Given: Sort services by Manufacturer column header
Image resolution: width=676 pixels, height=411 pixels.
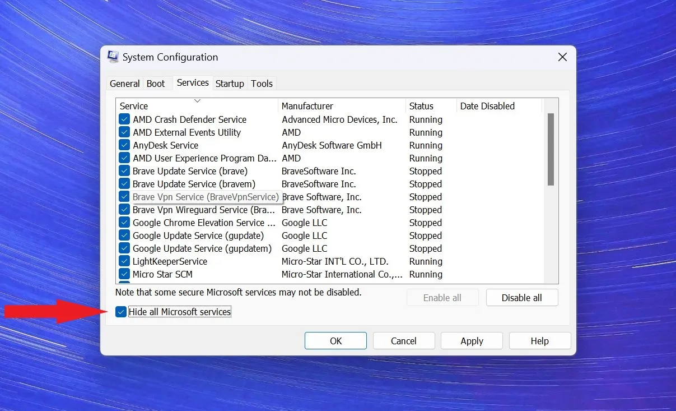Looking at the screenshot, I should pos(341,106).
